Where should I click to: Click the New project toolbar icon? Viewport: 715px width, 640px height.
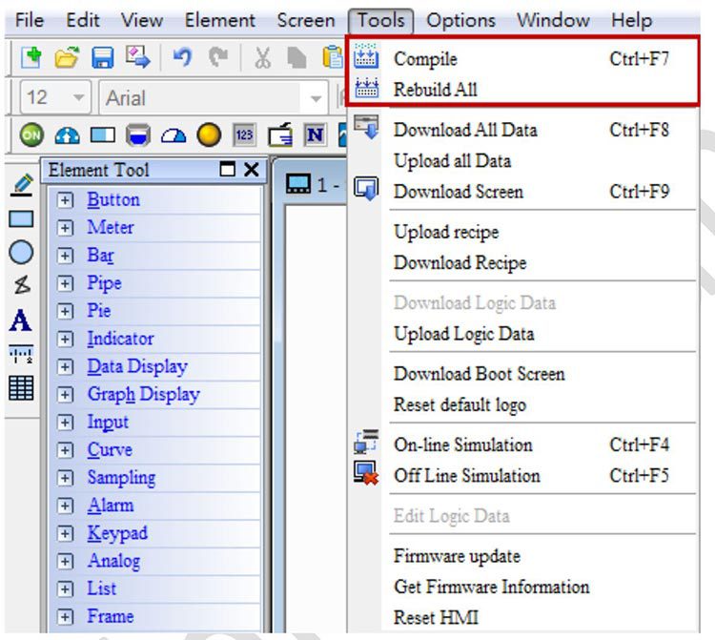coord(31,58)
